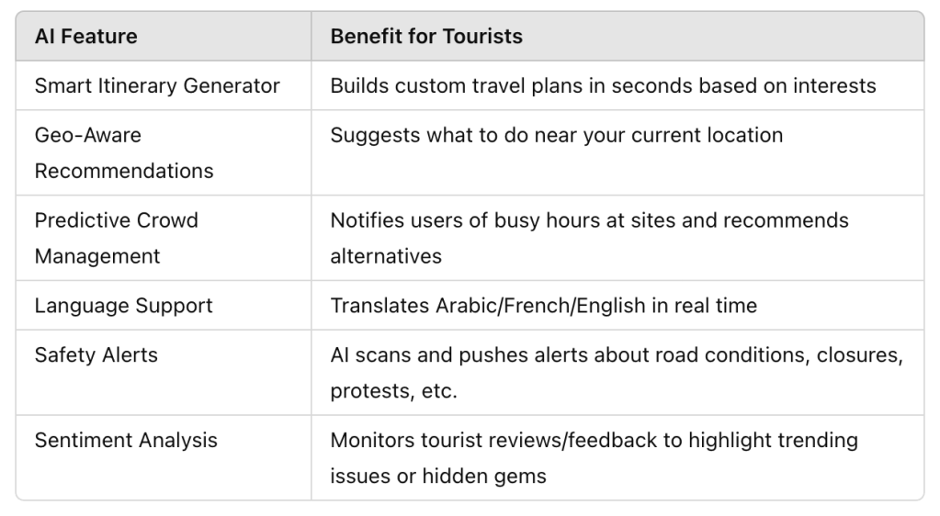Click the "Benefit for Tourists" column header
This screenshot has height=516, width=940.
tap(426, 37)
